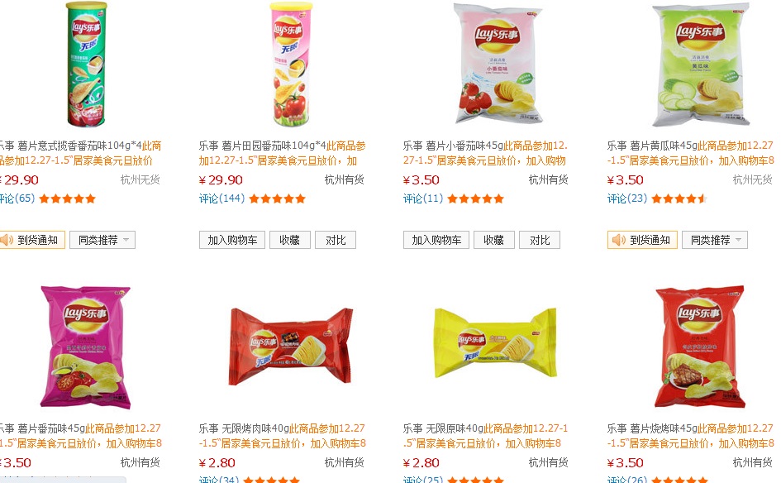
Task: Click 对比 for 小番茄味 chips
Action: tap(540, 240)
